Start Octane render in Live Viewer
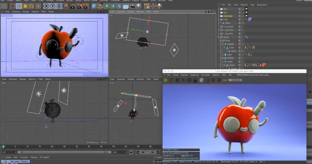 point(165,80)
